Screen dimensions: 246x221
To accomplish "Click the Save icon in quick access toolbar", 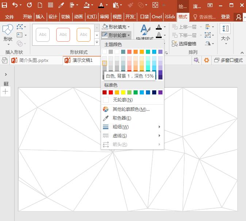I will [x=5, y=5].
